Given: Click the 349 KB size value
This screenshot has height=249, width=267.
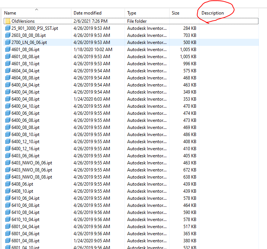Looking at the screenshot, I should coord(190,92).
